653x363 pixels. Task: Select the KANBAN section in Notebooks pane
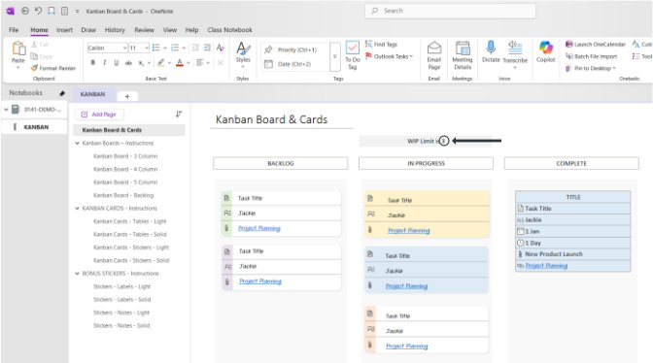click(x=35, y=127)
